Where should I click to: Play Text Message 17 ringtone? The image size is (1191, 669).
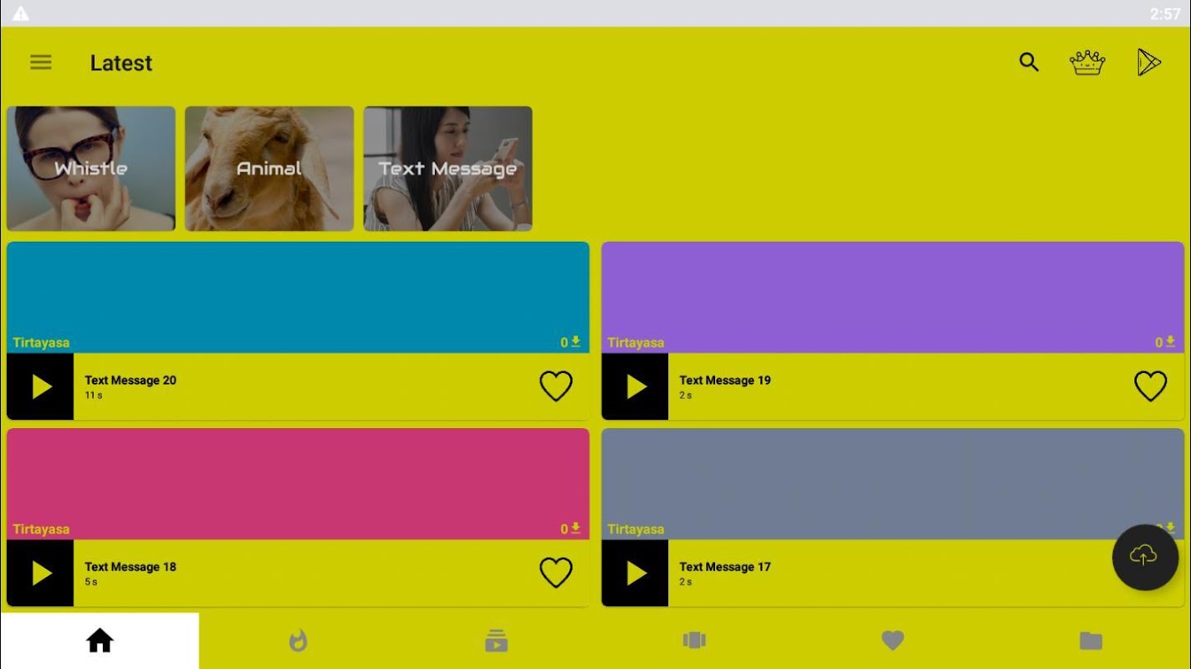click(635, 573)
